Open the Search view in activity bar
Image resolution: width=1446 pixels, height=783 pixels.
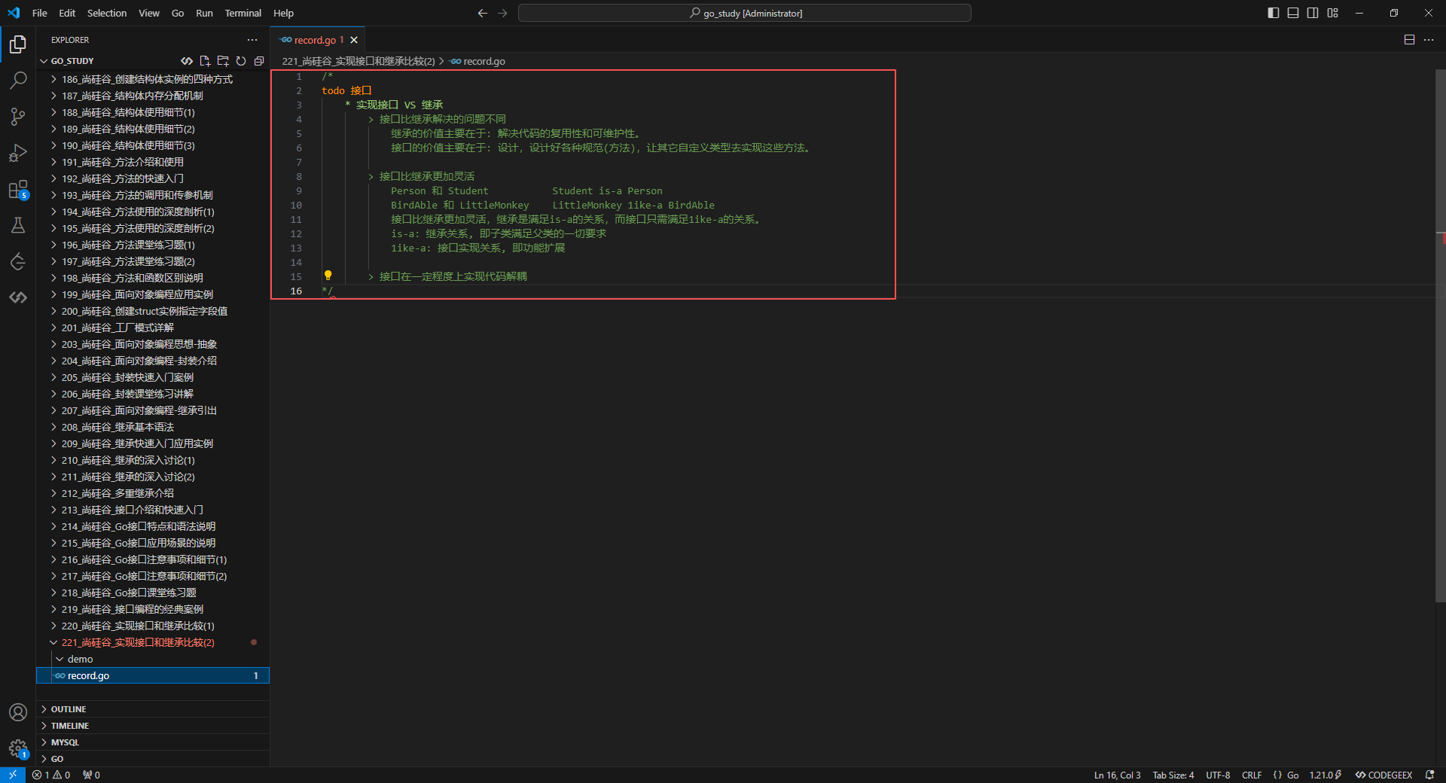pos(18,81)
